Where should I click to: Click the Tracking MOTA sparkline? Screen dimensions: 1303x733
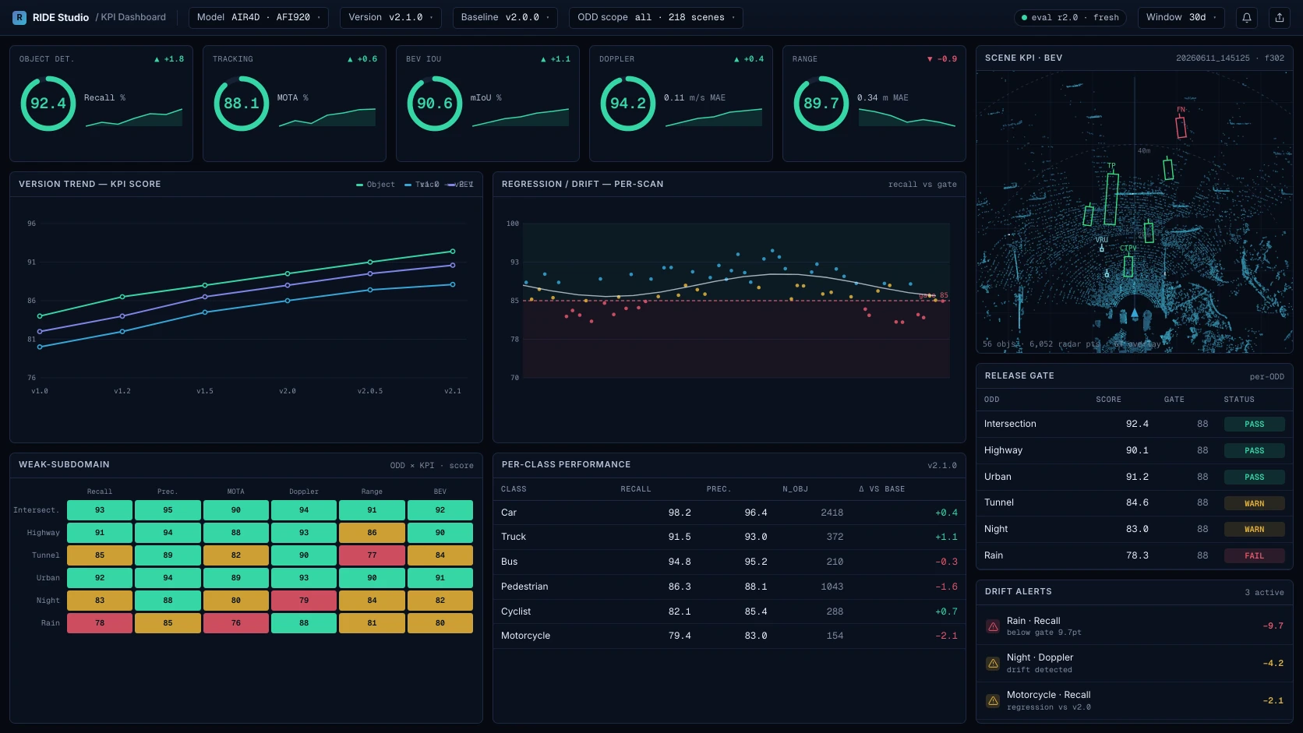(327, 117)
